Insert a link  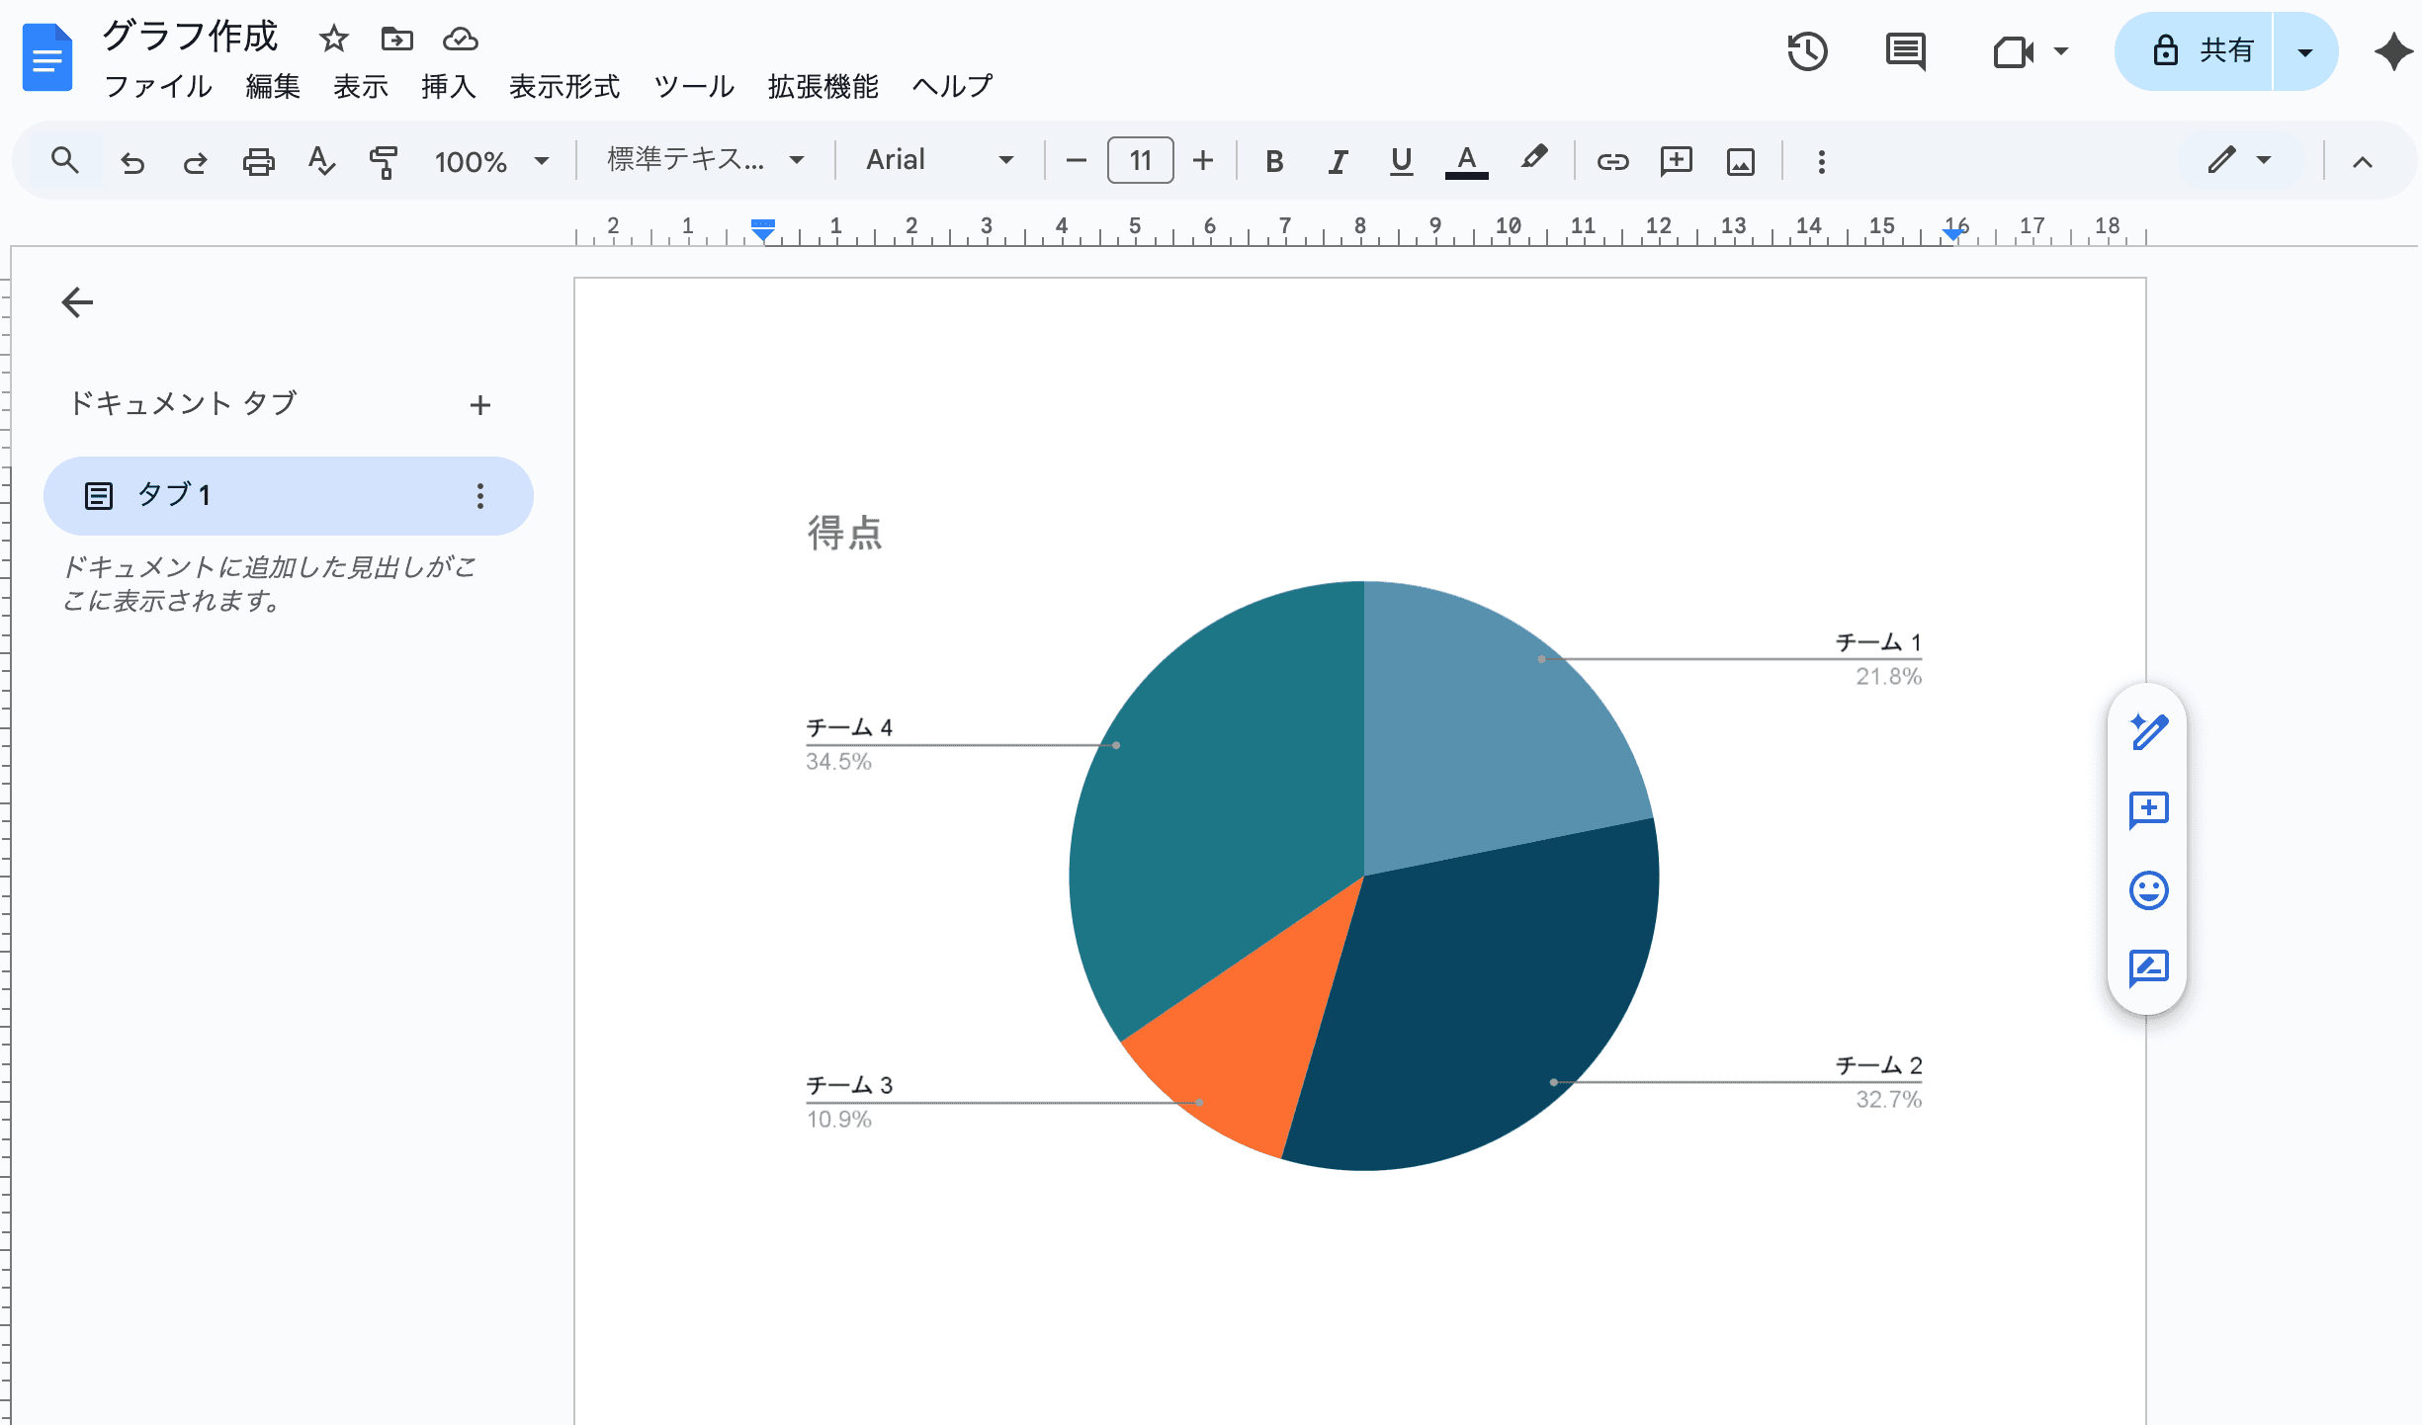1611,160
